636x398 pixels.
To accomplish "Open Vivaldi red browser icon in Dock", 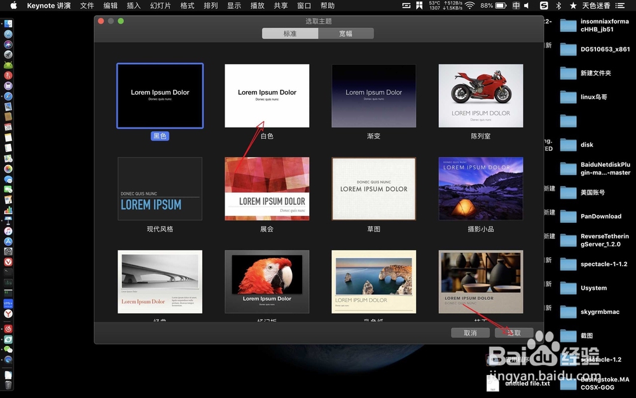I will [x=8, y=262].
